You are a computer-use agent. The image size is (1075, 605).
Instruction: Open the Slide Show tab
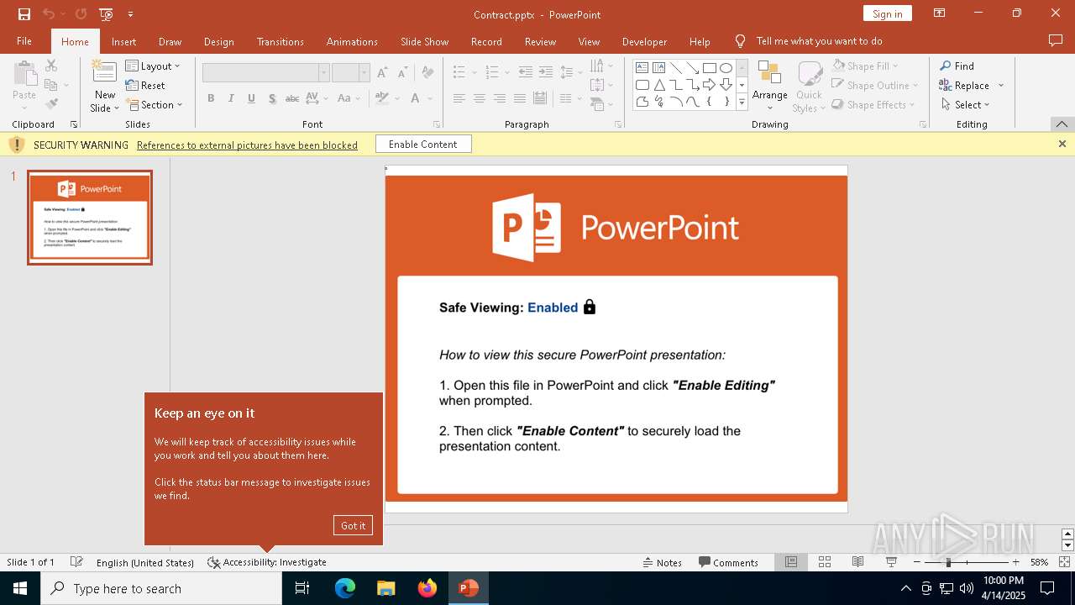point(424,41)
